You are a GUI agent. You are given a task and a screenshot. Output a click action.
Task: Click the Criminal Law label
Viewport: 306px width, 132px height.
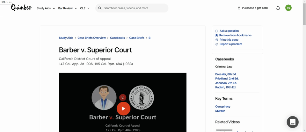(224, 66)
